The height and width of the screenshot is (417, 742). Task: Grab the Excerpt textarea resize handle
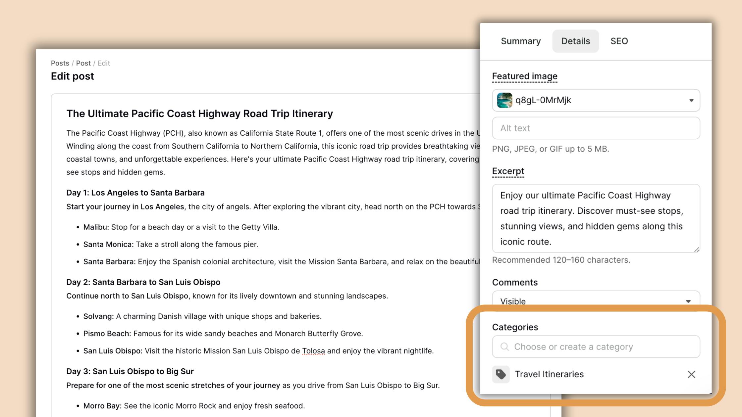point(697,250)
